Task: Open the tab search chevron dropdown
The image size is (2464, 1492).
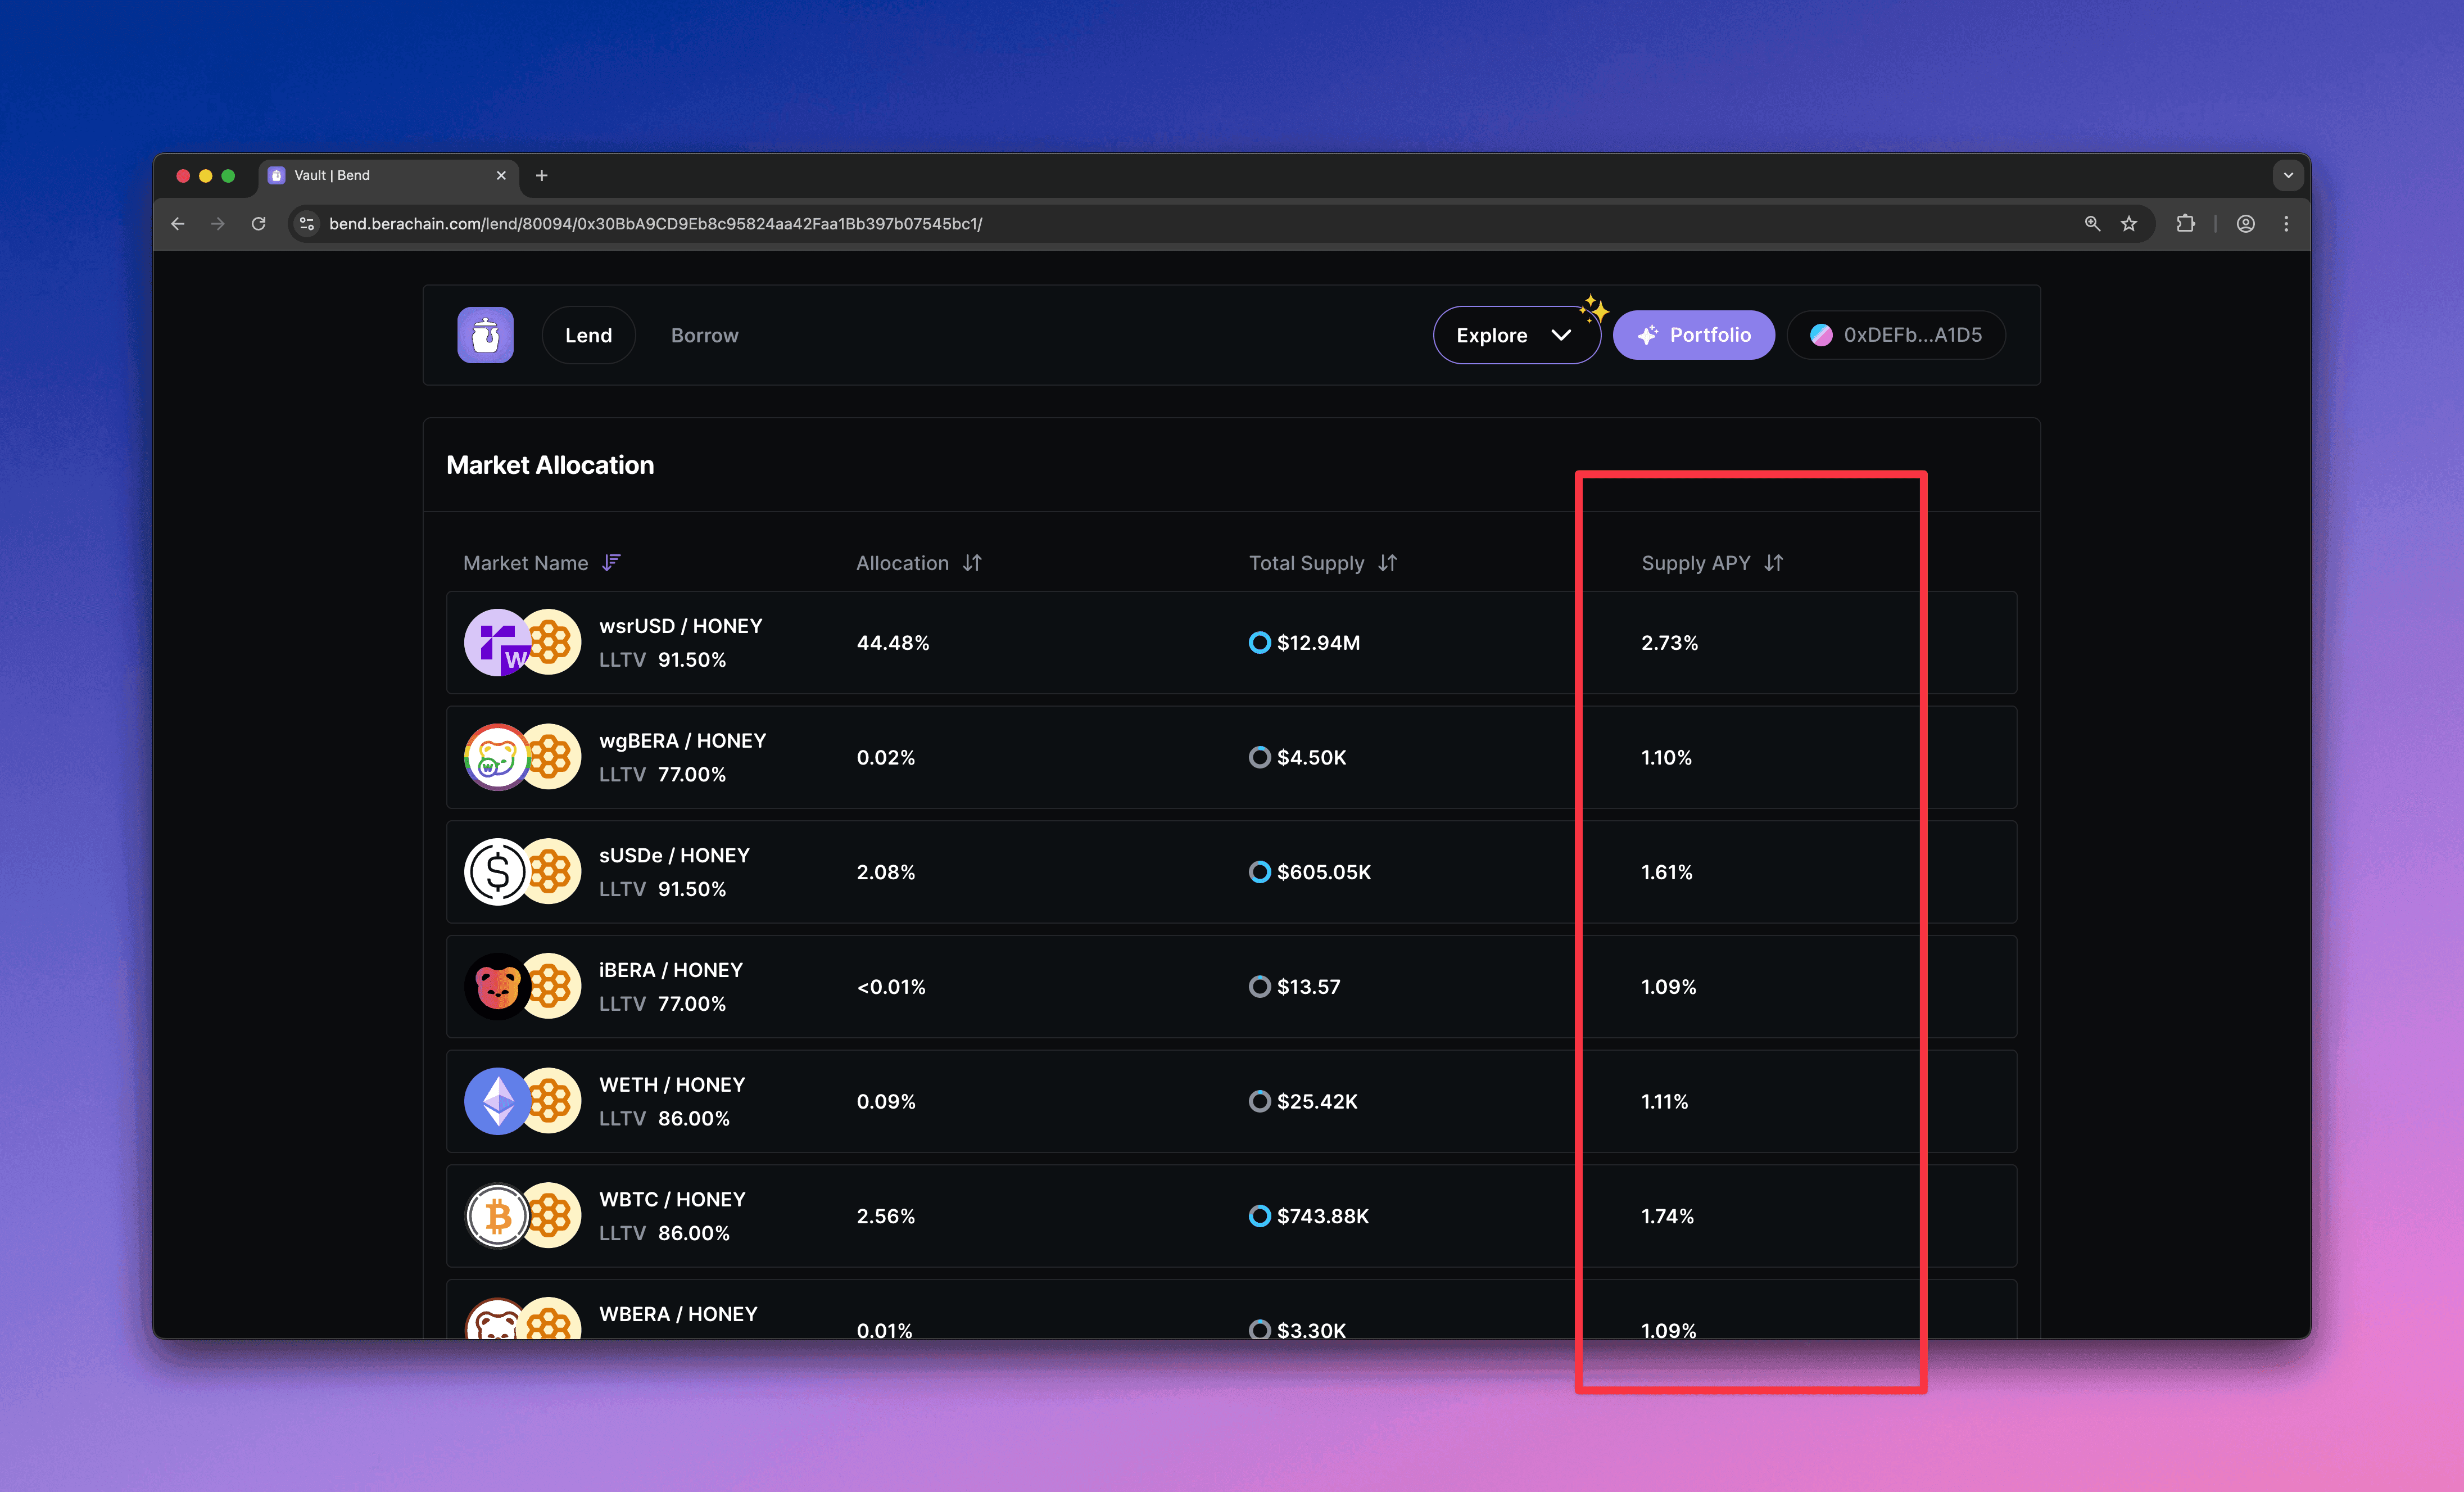Action: [2288, 176]
